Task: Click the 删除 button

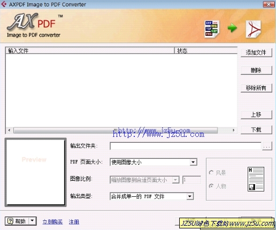Action: (256, 70)
